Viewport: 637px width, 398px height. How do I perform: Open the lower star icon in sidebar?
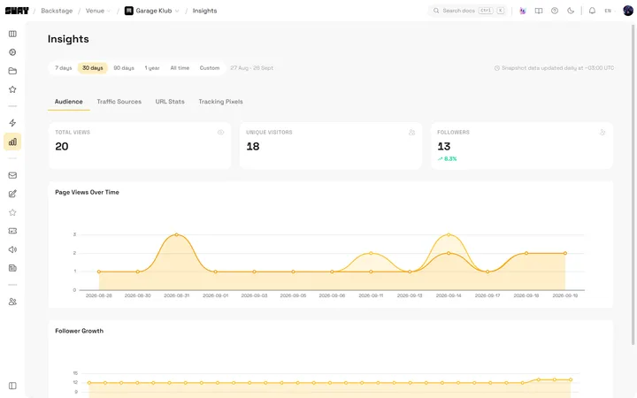pyautogui.click(x=12, y=212)
